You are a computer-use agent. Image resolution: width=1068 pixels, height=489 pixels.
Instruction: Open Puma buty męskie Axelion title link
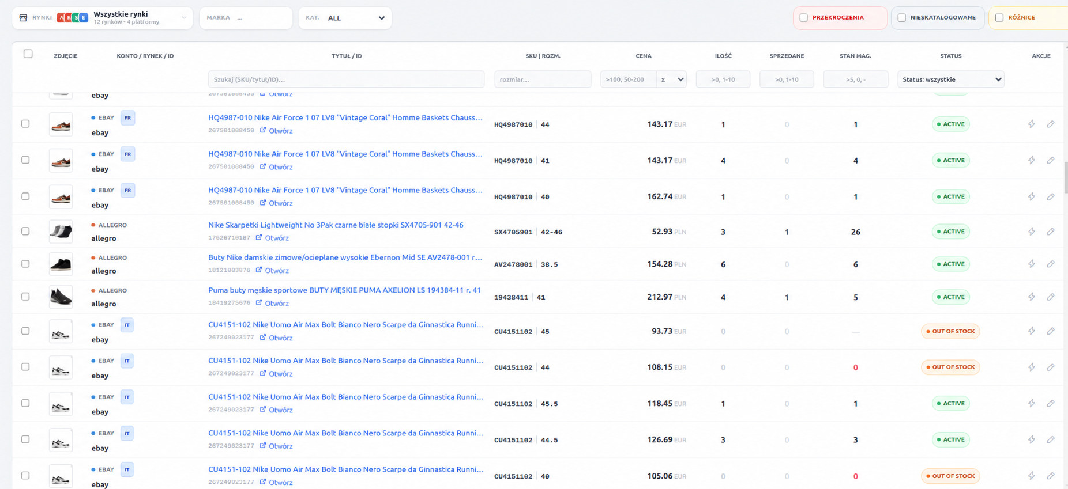344,290
